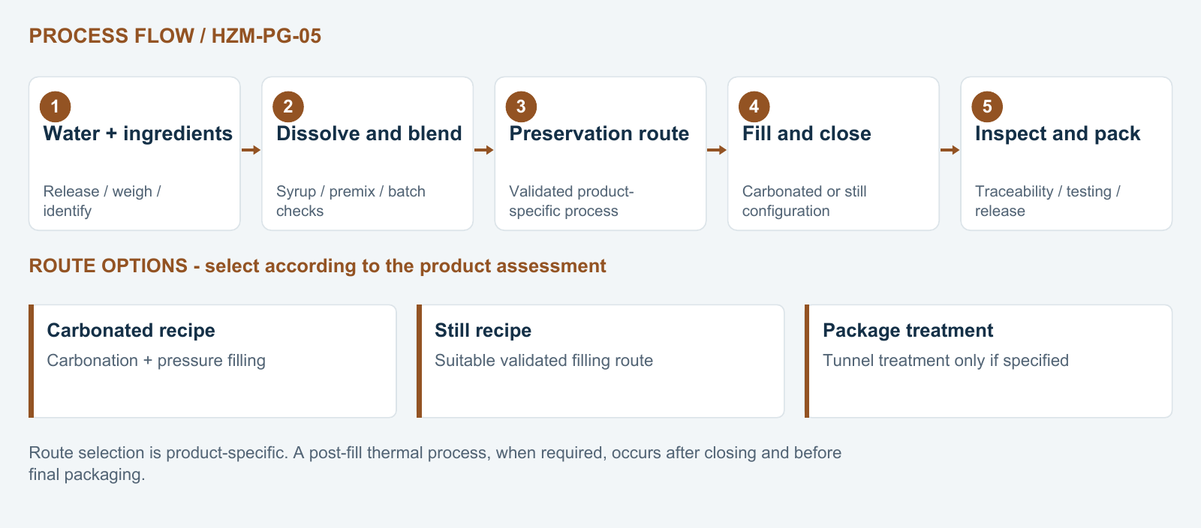The height and width of the screenshot is (528, 1201).
Task: Click the step 1 number badge
Action: click(56, 106)
